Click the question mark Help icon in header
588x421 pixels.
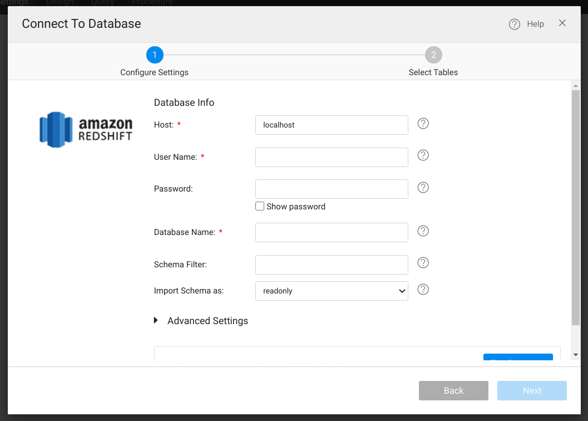(x=515, y=24)
